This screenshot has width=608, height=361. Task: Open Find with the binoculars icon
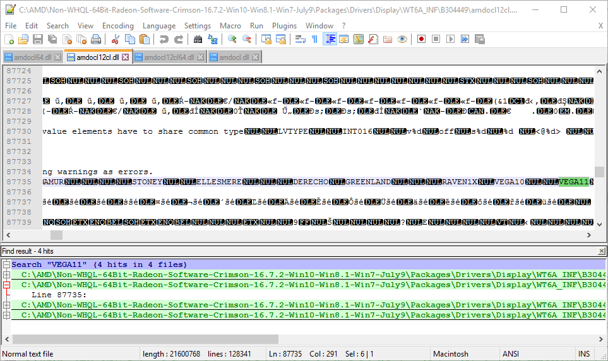pos(198,39)
